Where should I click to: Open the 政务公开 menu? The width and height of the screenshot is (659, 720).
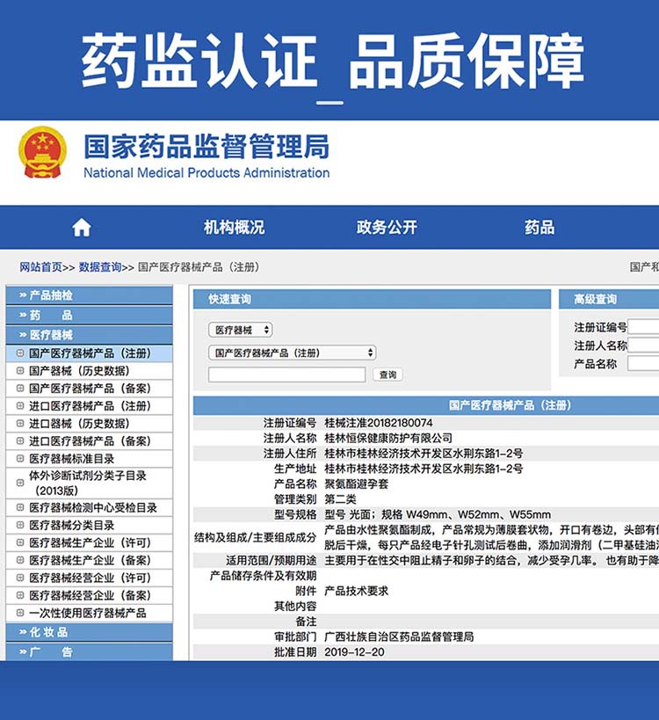point(387,228)
